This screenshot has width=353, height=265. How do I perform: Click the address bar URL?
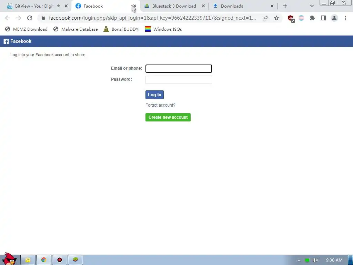tap(152, 18)
